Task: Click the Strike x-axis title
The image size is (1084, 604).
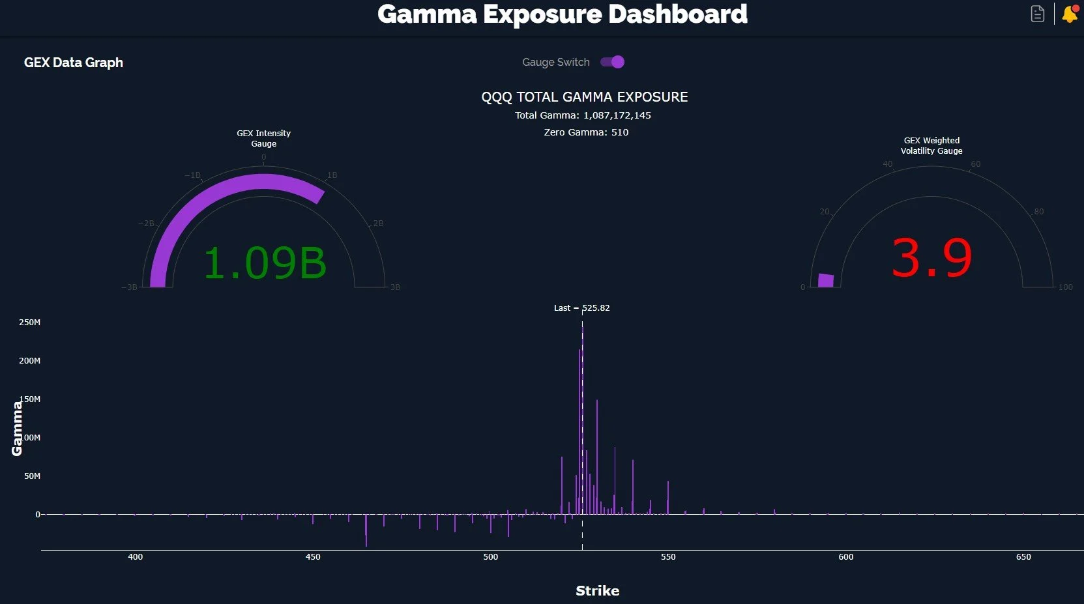Action: [x=597, y=591]
